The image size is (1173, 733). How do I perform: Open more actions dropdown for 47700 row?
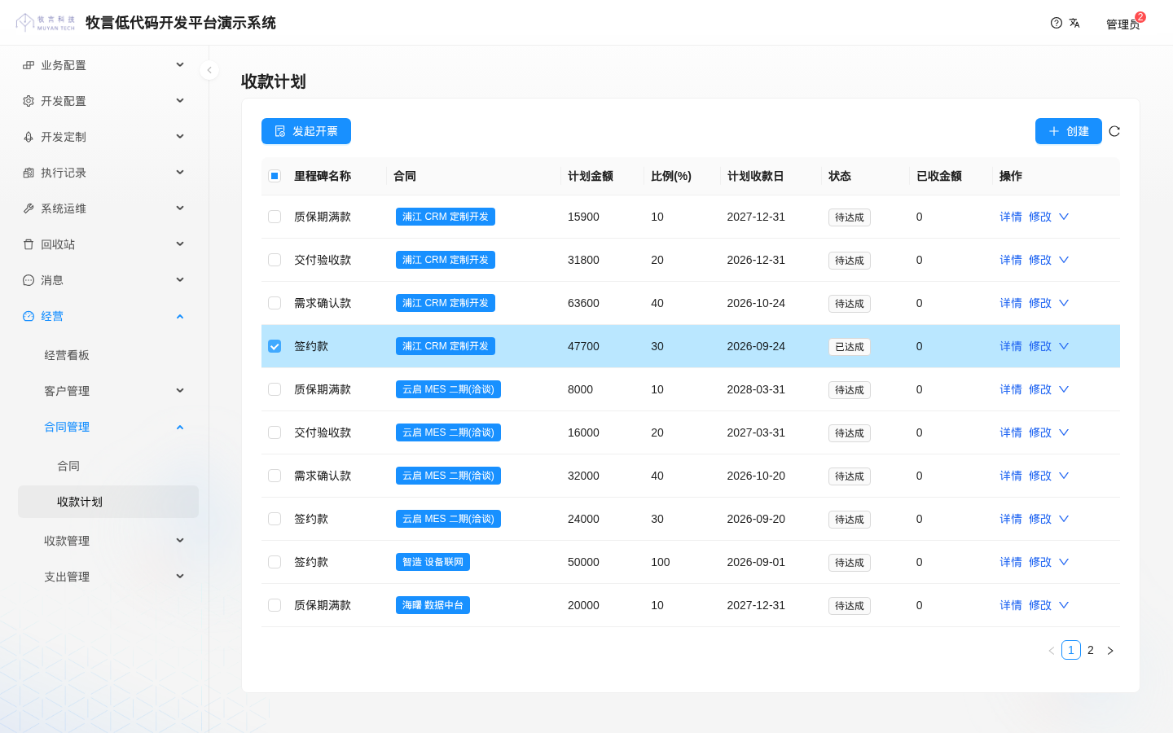point(1064,346)
